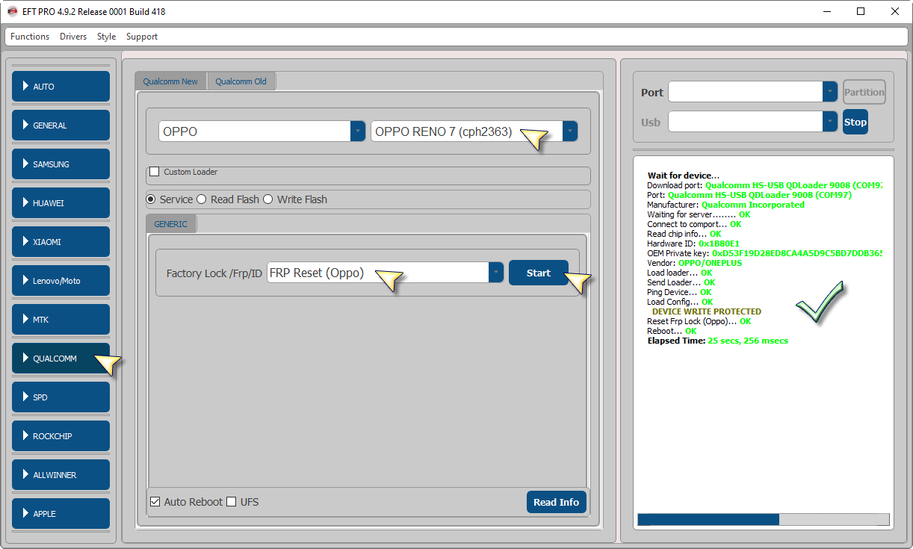This screenshot has width=913, height=549.
Task: Select the Read Flash radio option
Action: 202,199
